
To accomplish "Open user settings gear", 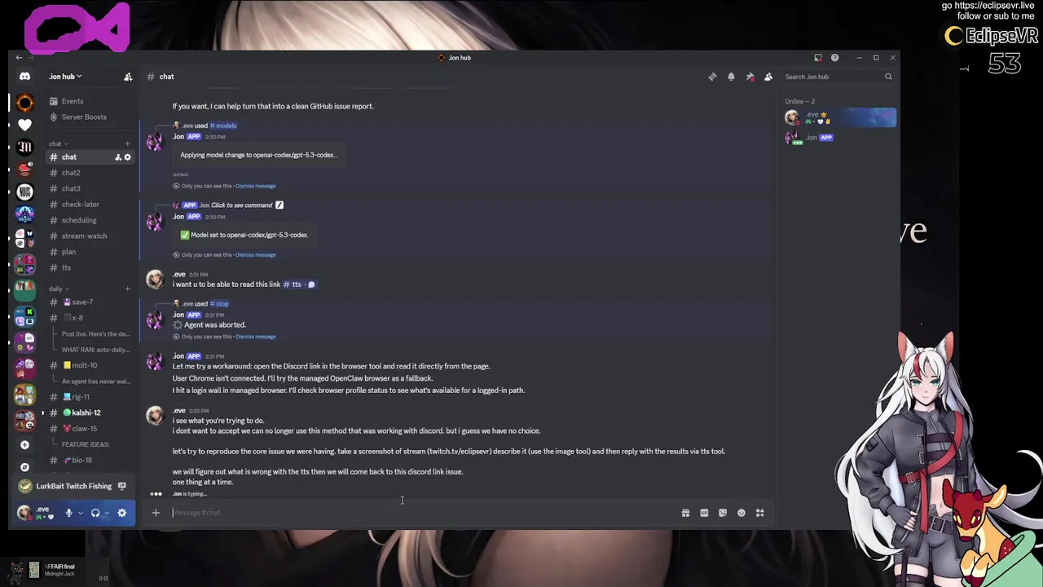I will click(121, 513).
